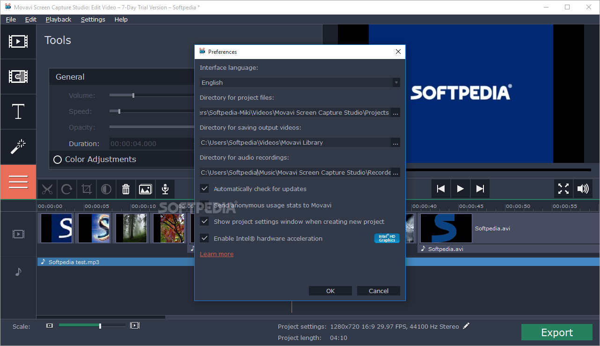Click the project files directory path field
The image size is (600, 346).
click(295, 113)
